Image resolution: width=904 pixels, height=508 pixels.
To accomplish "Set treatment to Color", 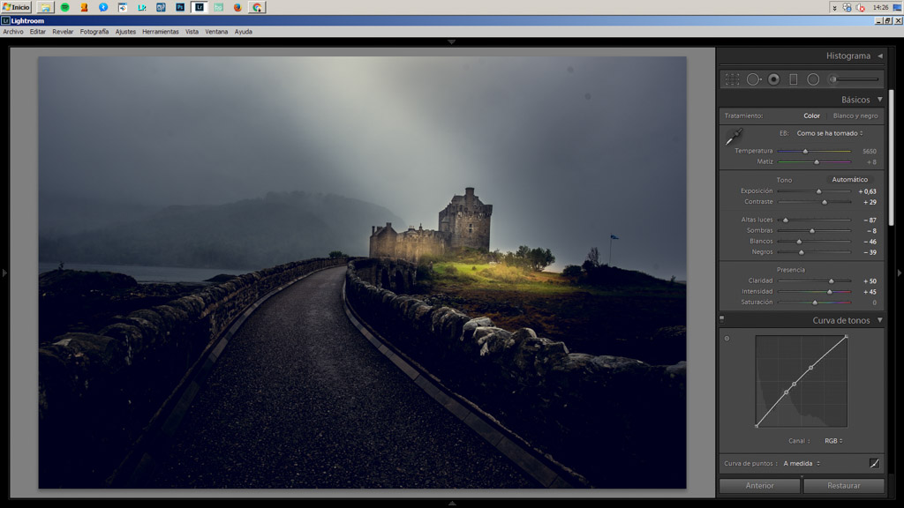I will coord(811,116).
